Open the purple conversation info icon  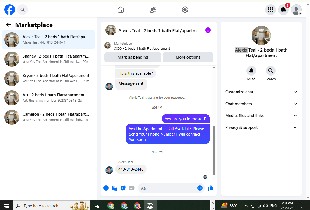coord(208,30)
